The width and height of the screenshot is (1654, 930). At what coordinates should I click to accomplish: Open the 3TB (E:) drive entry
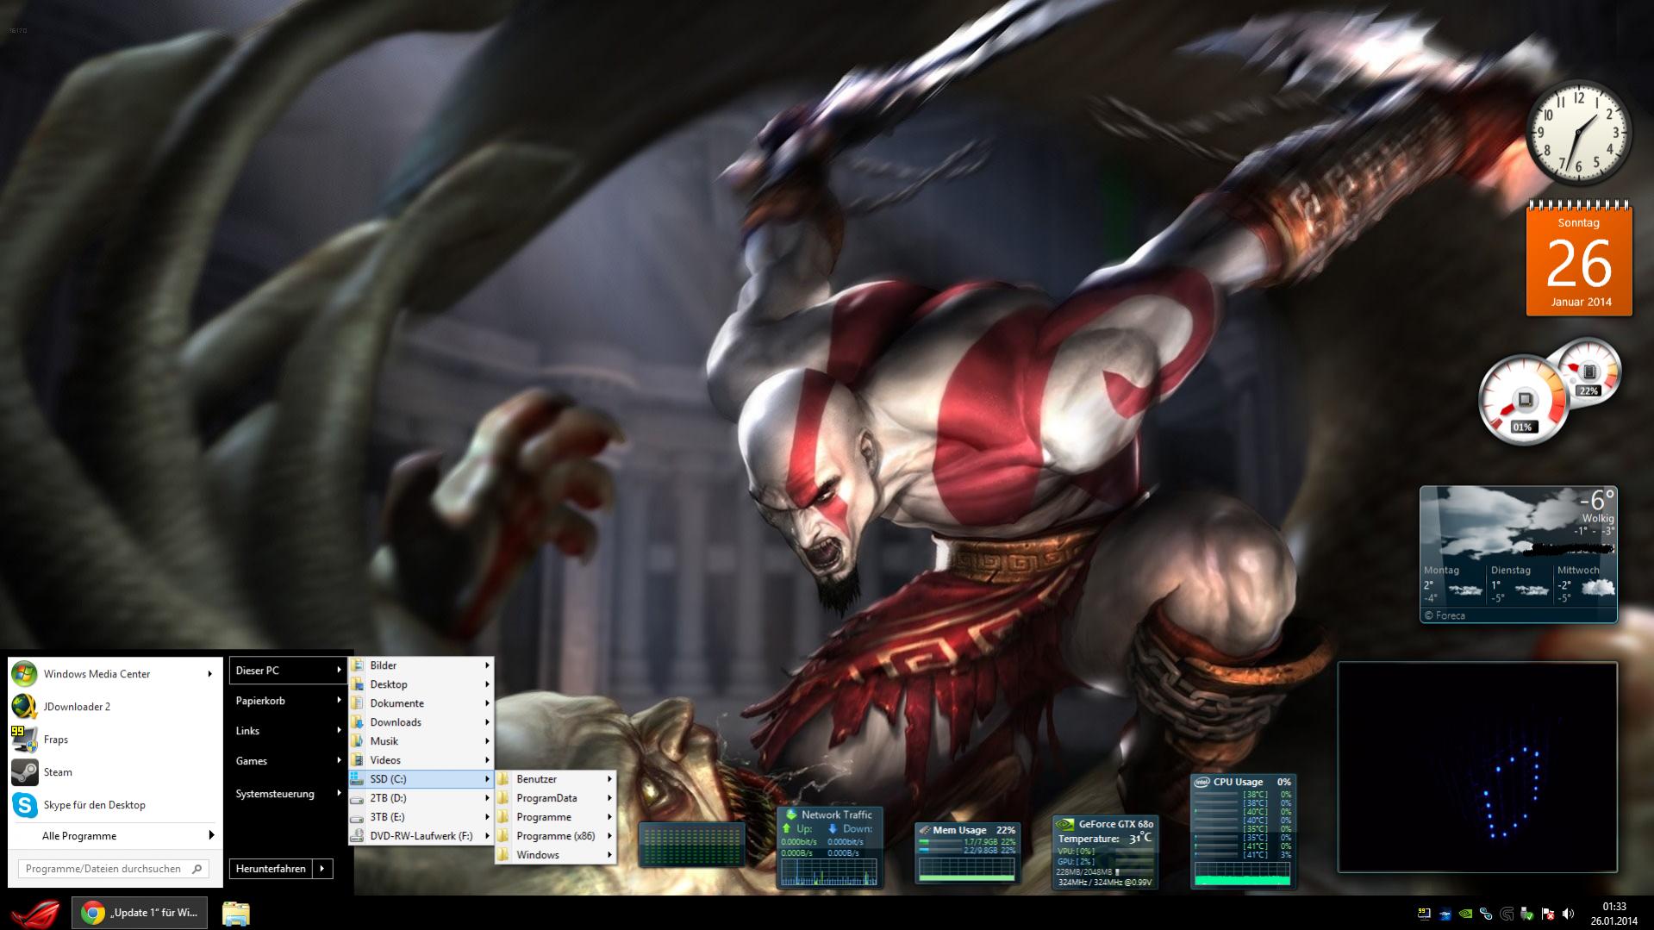pos(420,817)
